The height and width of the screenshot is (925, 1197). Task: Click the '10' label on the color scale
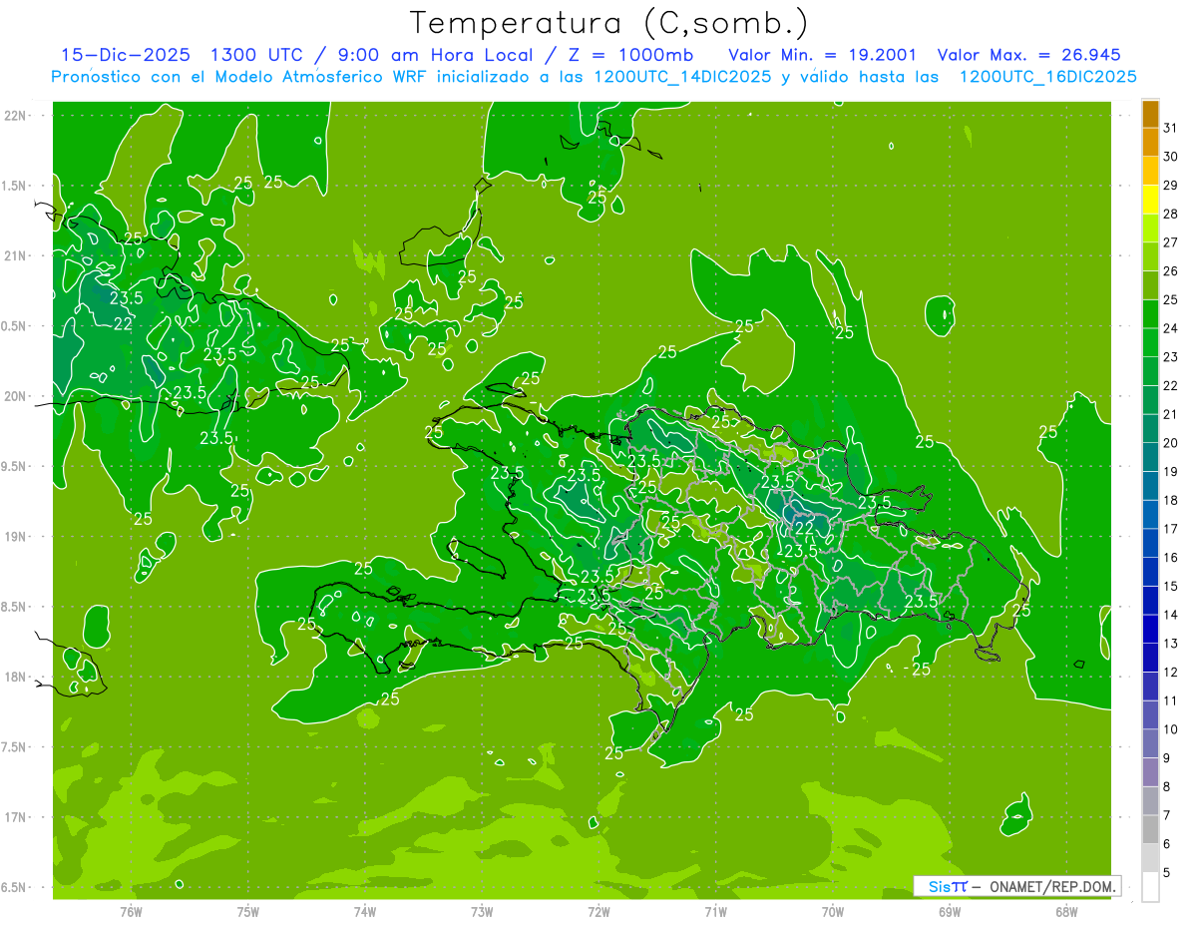coord(1171,729)
